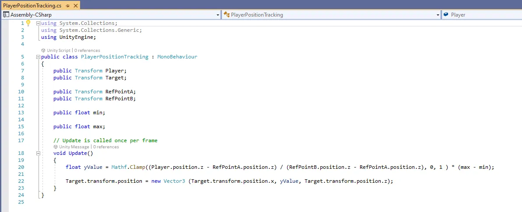The width and height of the screenshot is (522, 212).
Task: Click the Unity Message cube icon
Action: tap(56, 147)
